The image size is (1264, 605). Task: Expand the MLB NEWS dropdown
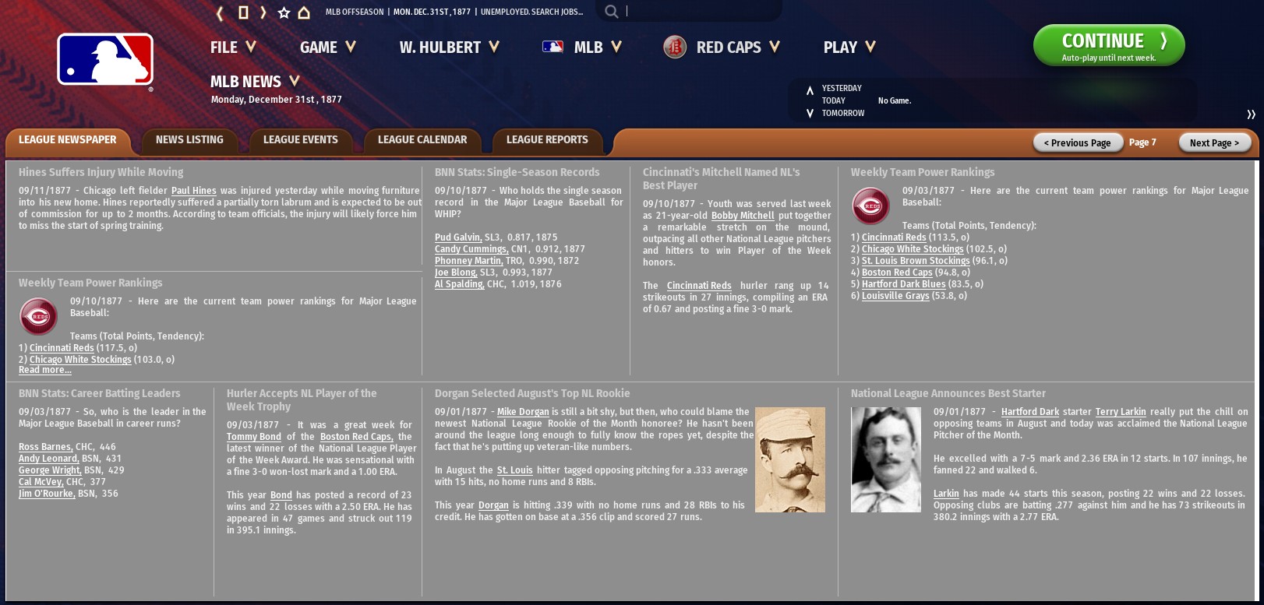tap(255, 82)
